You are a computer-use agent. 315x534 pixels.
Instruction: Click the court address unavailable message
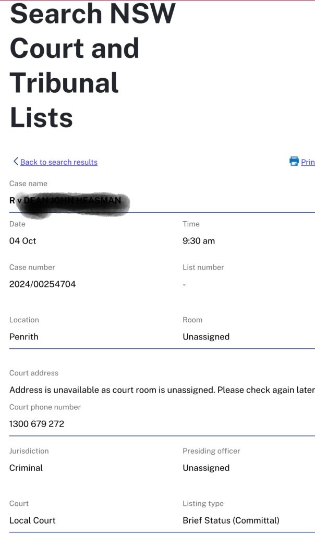[x=162, y=390]
